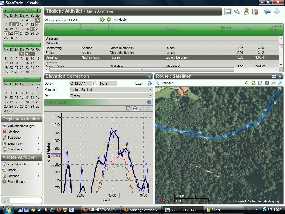Screen dimensions: 285x214
Task: Refresh the satellite route map
Action: pyautogui.click(x=253, y=83)
